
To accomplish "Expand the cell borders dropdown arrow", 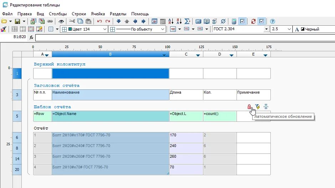I will pos(57,29).
